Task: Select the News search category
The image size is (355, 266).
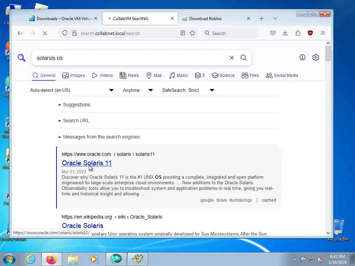Action: [x=129, y=76]
